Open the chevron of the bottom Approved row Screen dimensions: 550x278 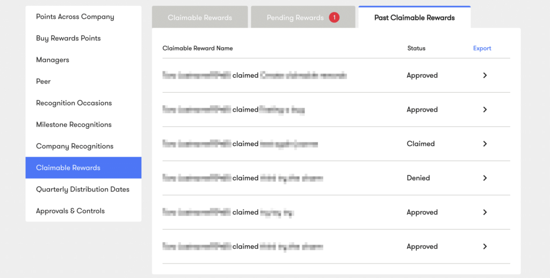[485, 246]
